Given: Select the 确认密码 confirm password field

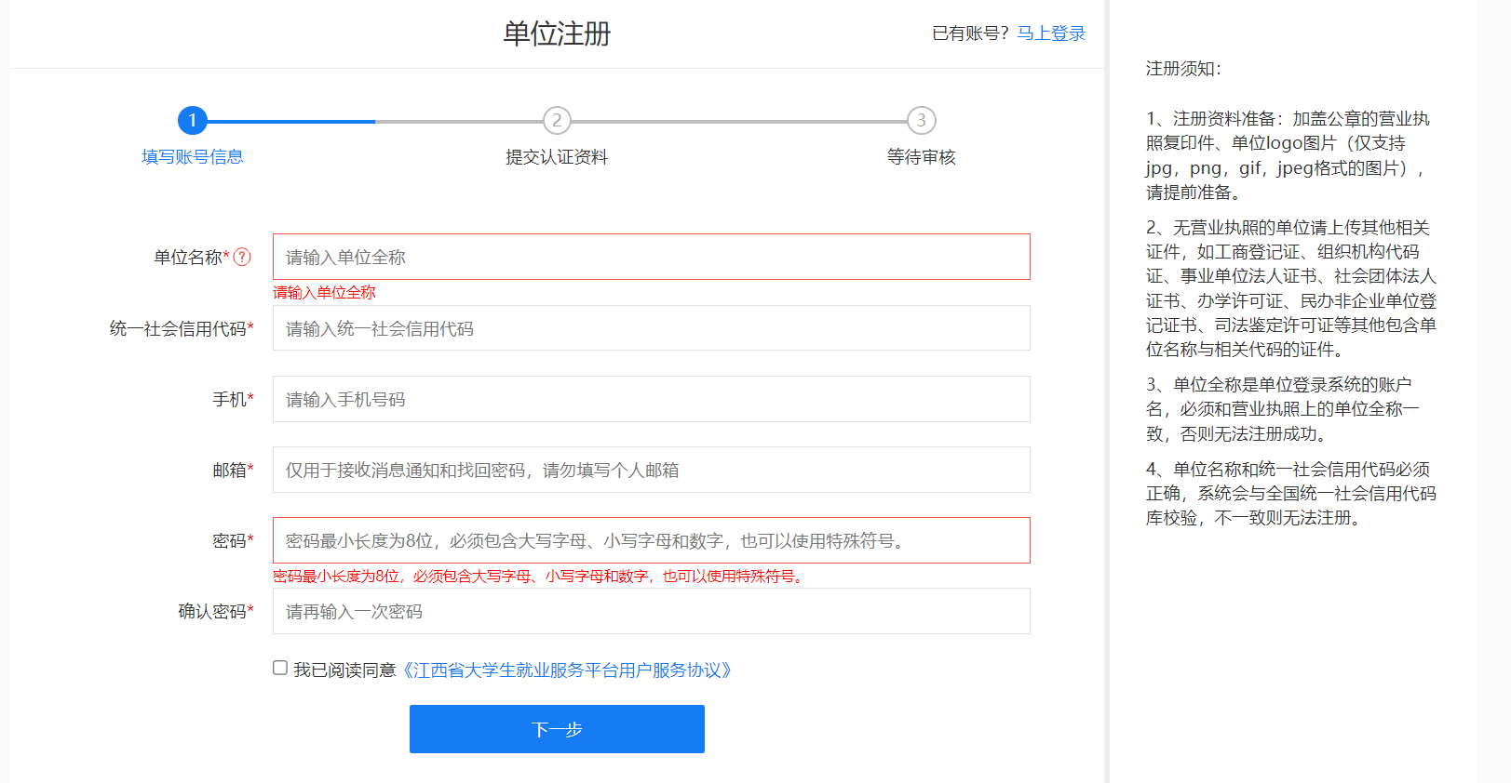Looking at the screenshot, I should click(x=651, y=611).
